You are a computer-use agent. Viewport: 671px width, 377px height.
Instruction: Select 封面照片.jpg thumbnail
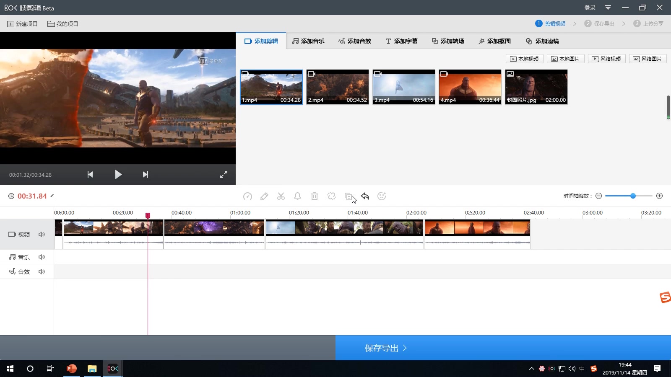pos(536,87)
